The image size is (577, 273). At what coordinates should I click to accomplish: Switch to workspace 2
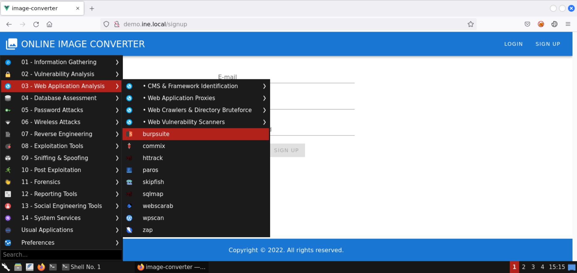[524, 267]
